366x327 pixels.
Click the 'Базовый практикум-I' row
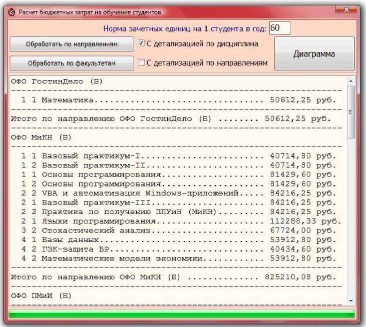coord(179,156)
